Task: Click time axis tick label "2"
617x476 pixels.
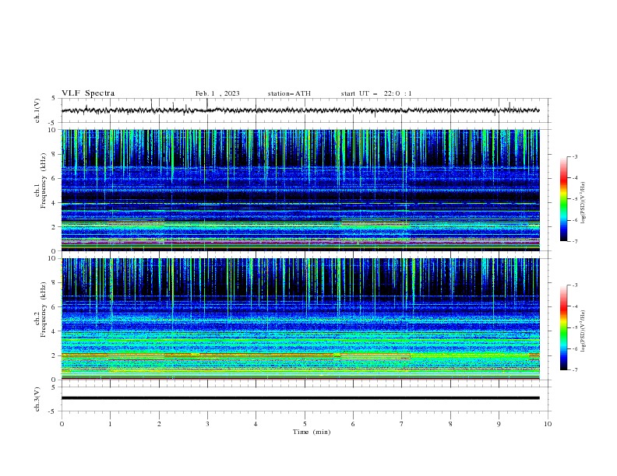Action: click(159, 424)
